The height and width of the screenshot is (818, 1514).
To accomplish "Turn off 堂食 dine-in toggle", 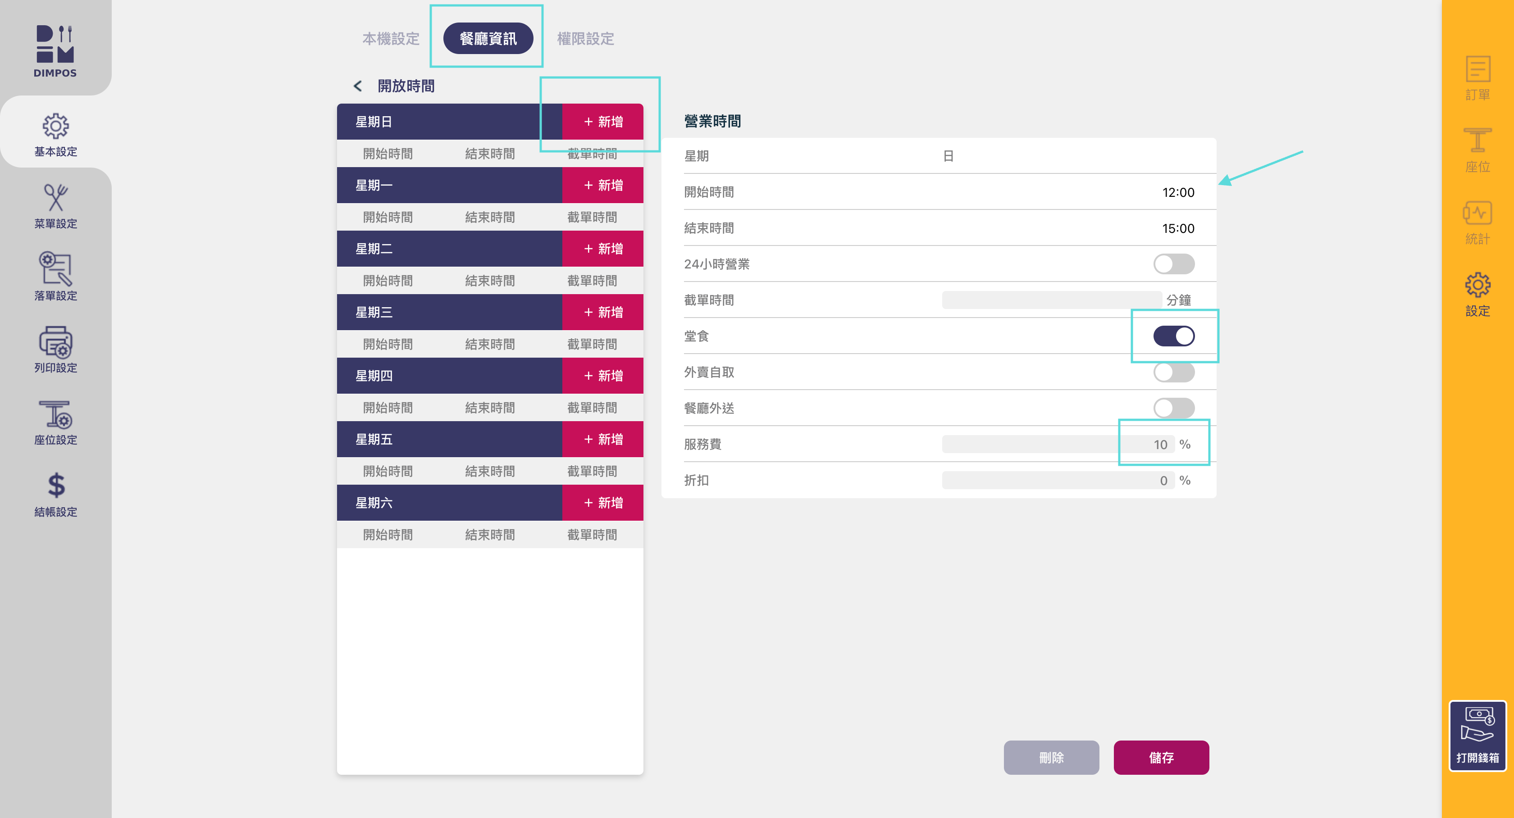I will 1173,336.
